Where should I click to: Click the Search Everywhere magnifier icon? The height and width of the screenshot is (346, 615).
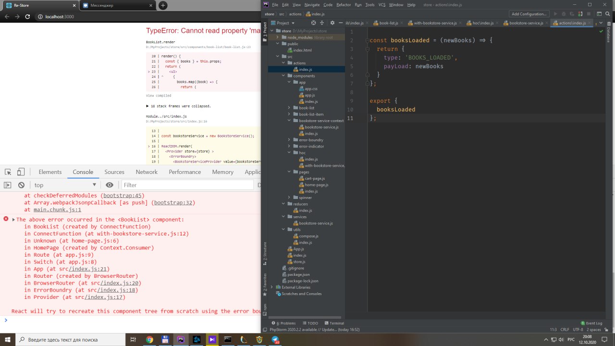pyautogui.click(x=607, y=14)
